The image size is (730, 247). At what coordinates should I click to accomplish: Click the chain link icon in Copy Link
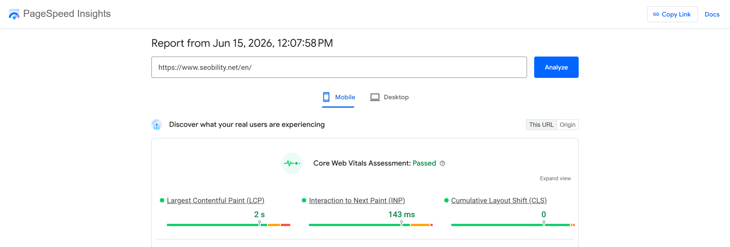click(x=656, y=14)
